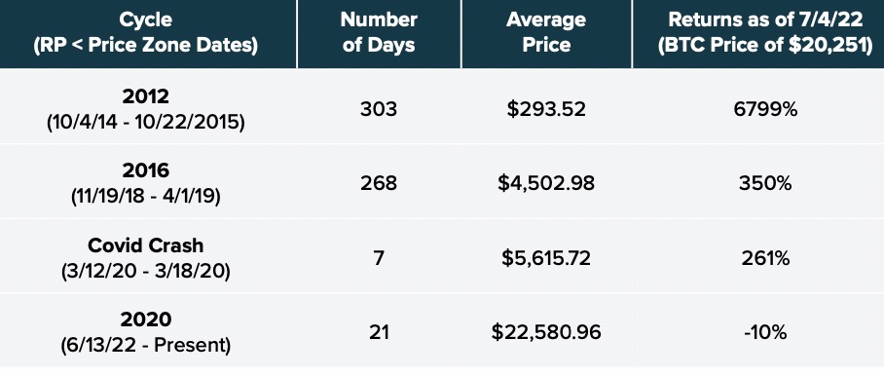This screenshot has width=884, height=376.
Task: Click the Number of Days header
Action: [379, 33]
